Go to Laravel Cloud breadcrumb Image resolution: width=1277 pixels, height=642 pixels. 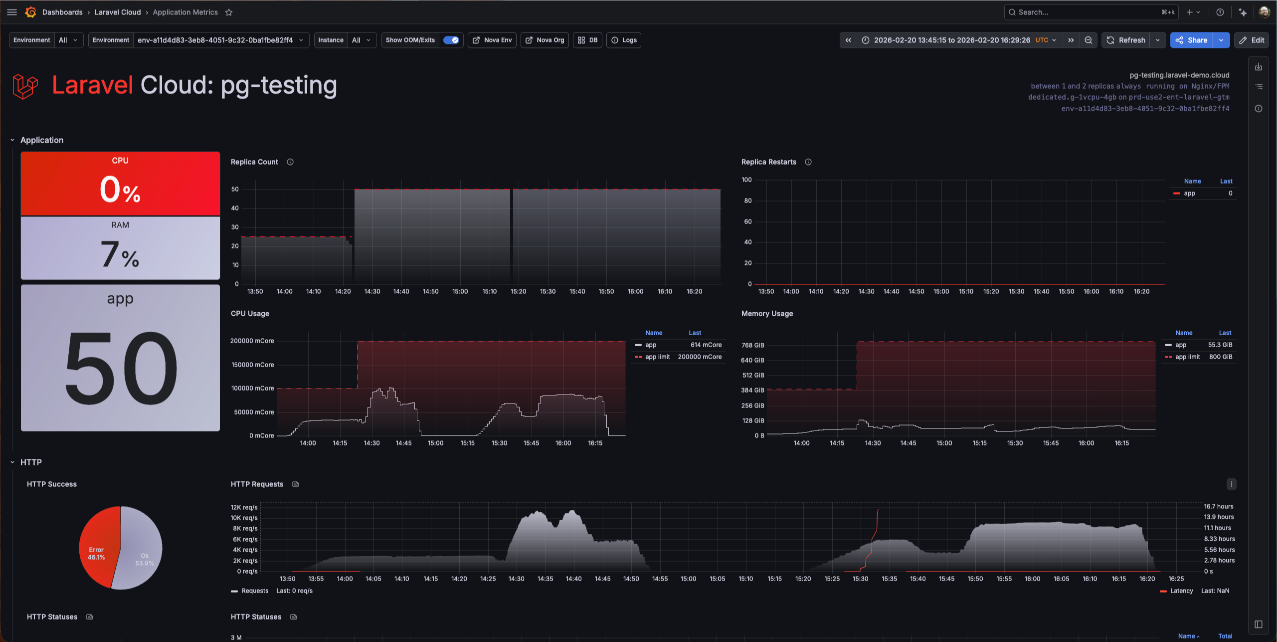tap(118, 12)
